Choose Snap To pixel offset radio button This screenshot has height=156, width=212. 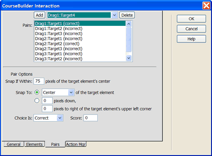click(37, 100)
